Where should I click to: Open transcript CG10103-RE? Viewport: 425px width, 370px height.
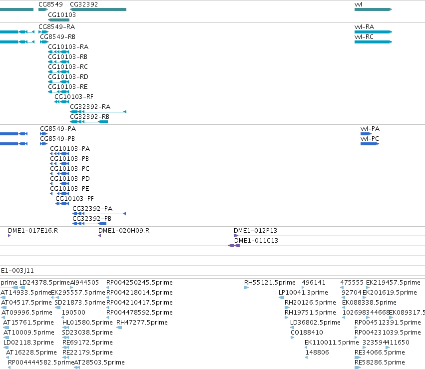coord(68,87)
